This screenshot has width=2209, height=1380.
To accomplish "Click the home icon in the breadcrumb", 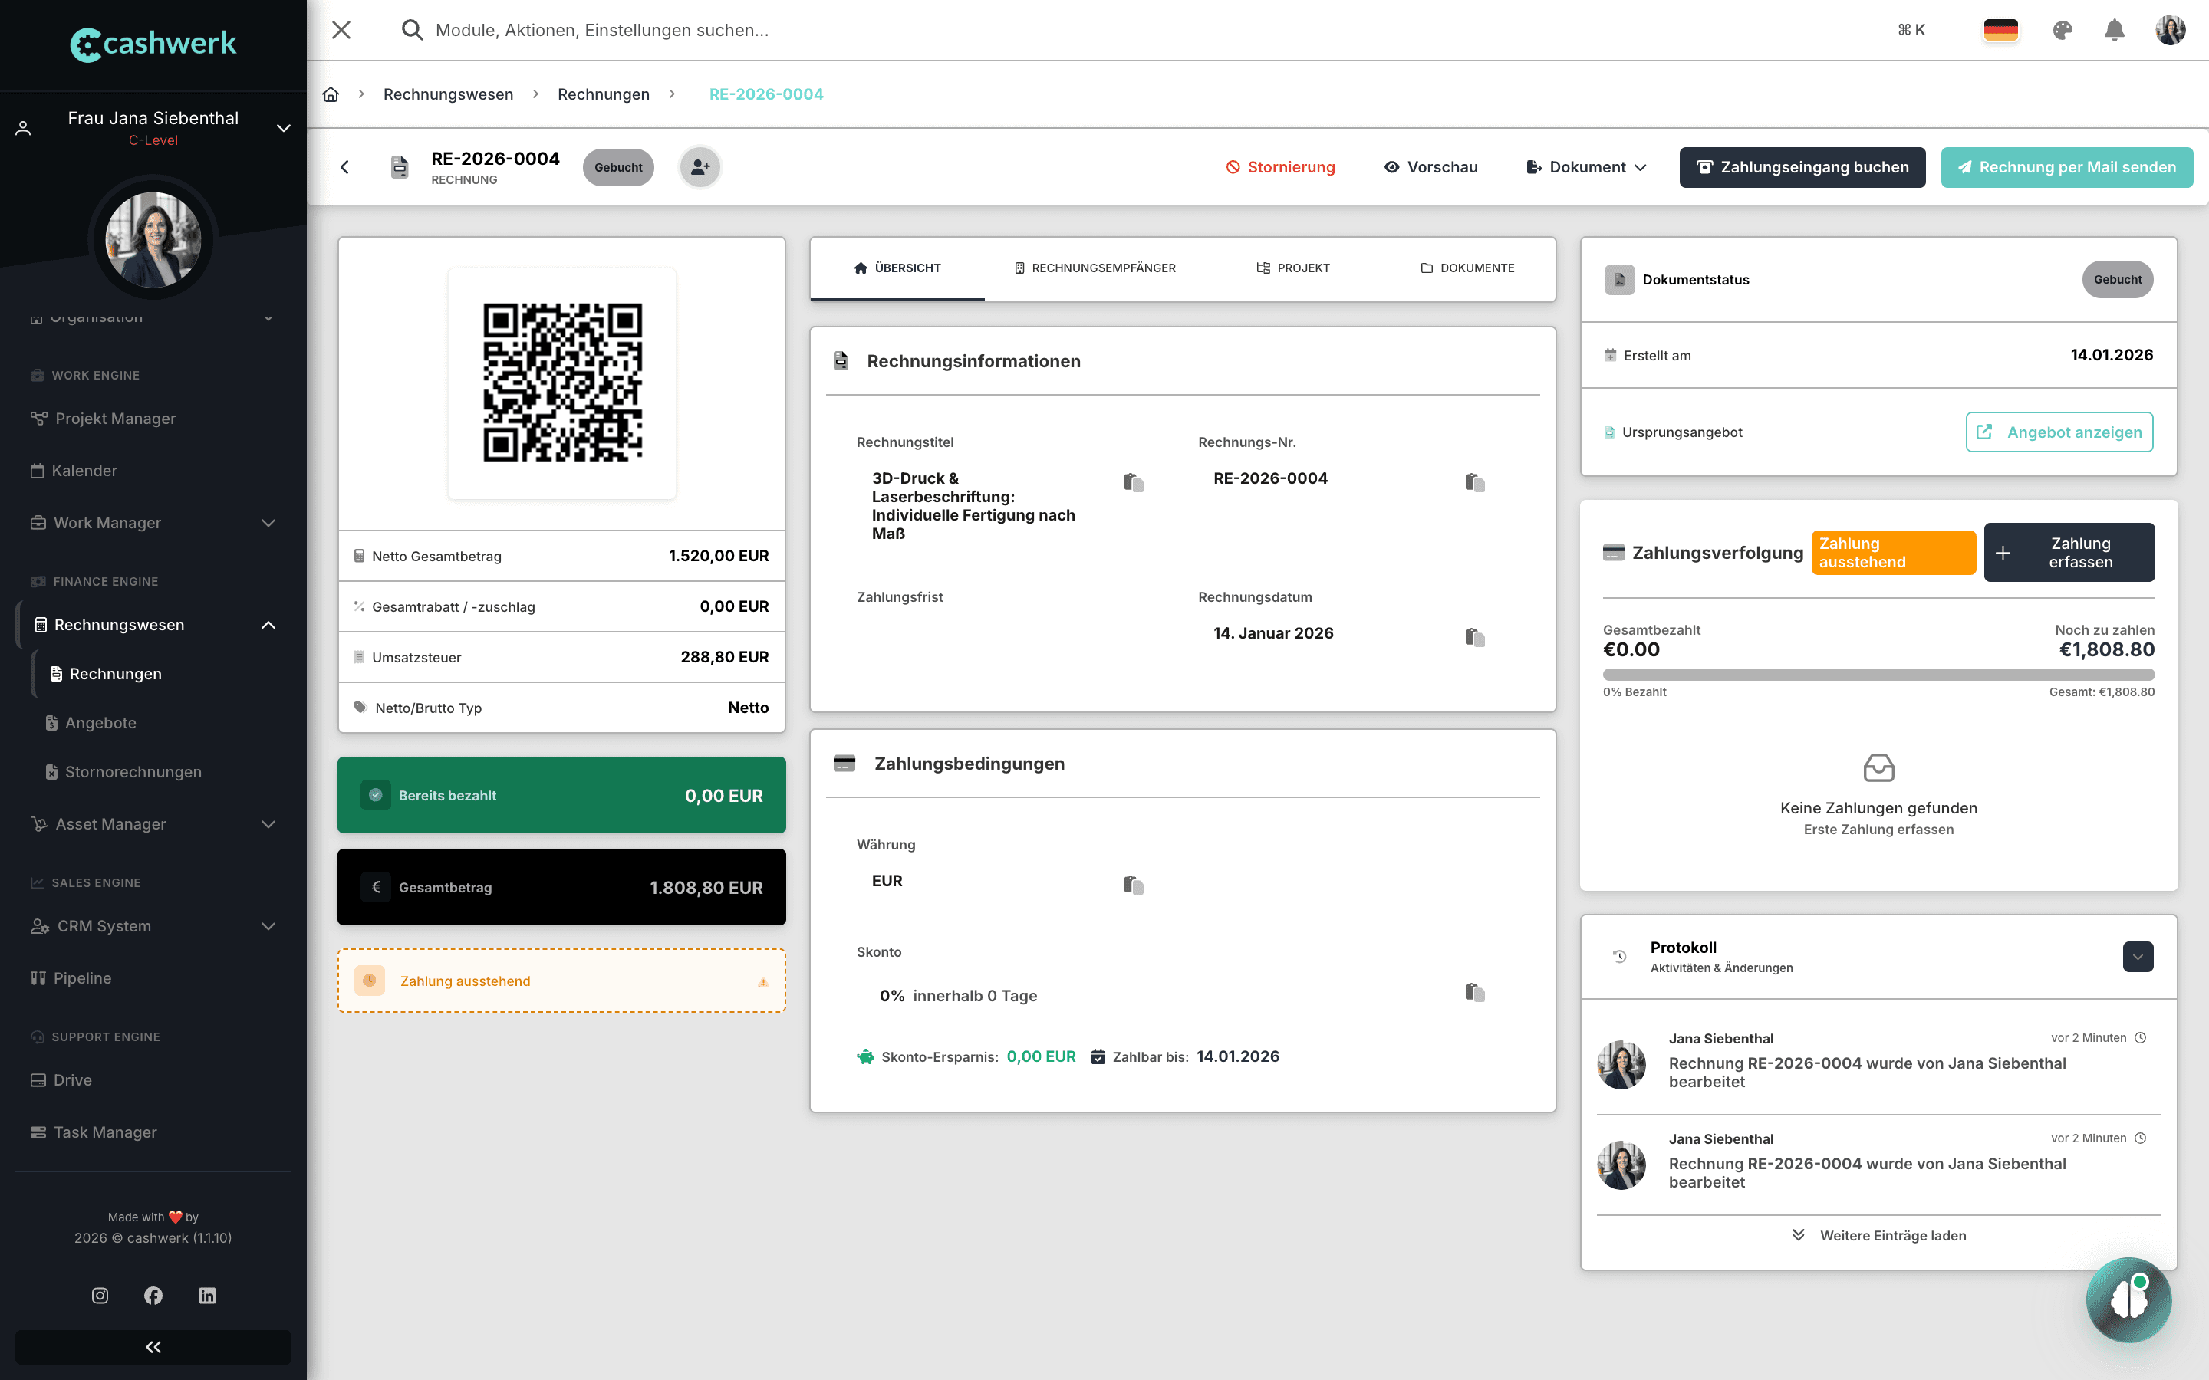I will [x=331, y=94].
